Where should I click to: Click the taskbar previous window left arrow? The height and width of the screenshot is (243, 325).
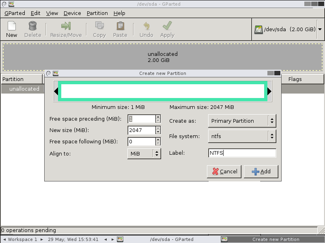click(x=106, y=239)
